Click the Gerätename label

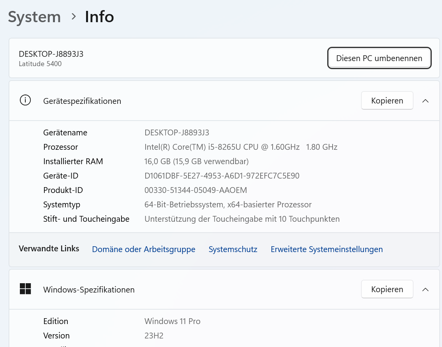(65, 133)
